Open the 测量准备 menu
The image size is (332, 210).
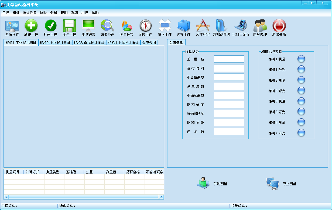pos(29,12)
